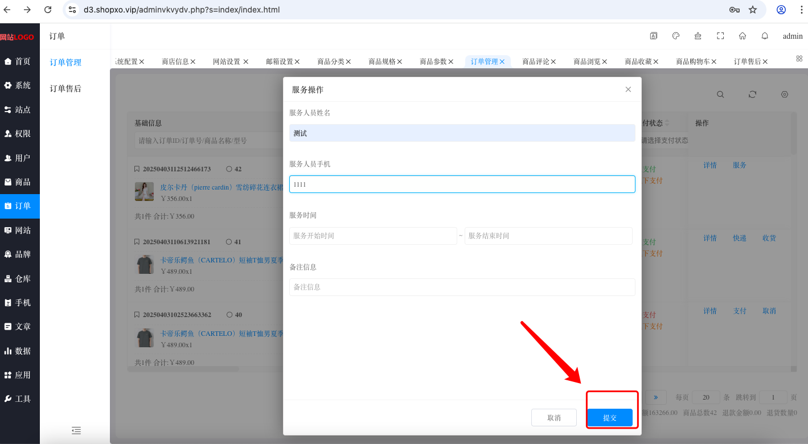Collapse the sidebar with the fold icon
This screenshot has height=444, width=808.
76,430
